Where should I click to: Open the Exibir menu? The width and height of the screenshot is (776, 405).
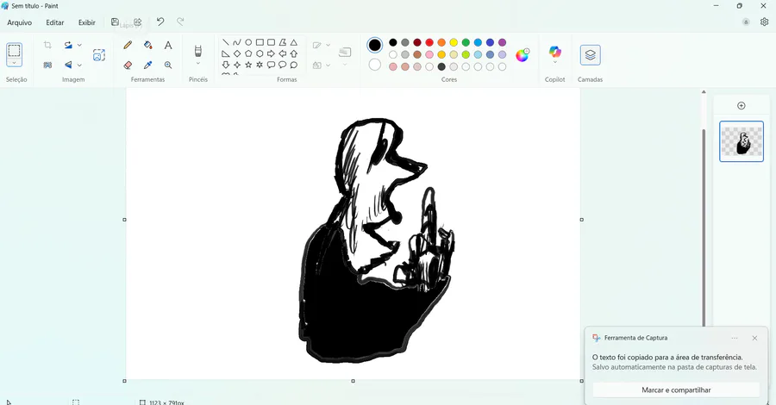coord(86,22)
